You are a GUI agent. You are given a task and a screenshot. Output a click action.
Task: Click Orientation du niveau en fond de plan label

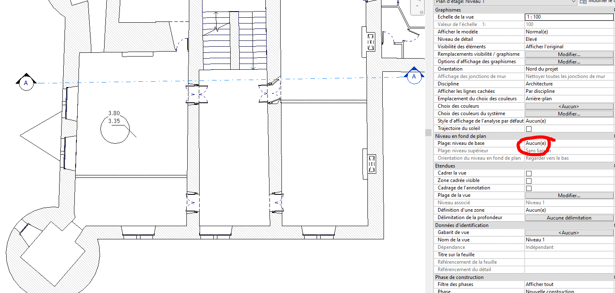click(x=479, y=158)
